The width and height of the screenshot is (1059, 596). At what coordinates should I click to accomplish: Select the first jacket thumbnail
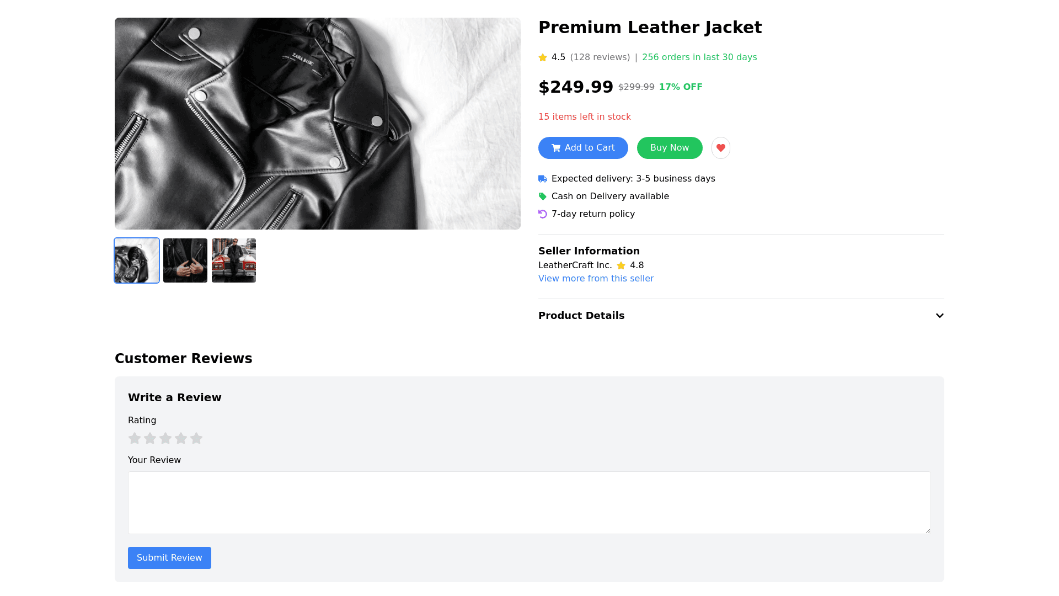pos(137,260)
